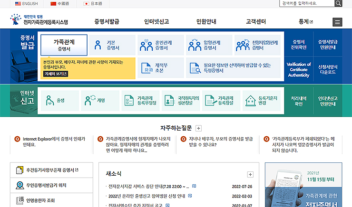Open the 인터넷신고 menu

tap(156, 21)
